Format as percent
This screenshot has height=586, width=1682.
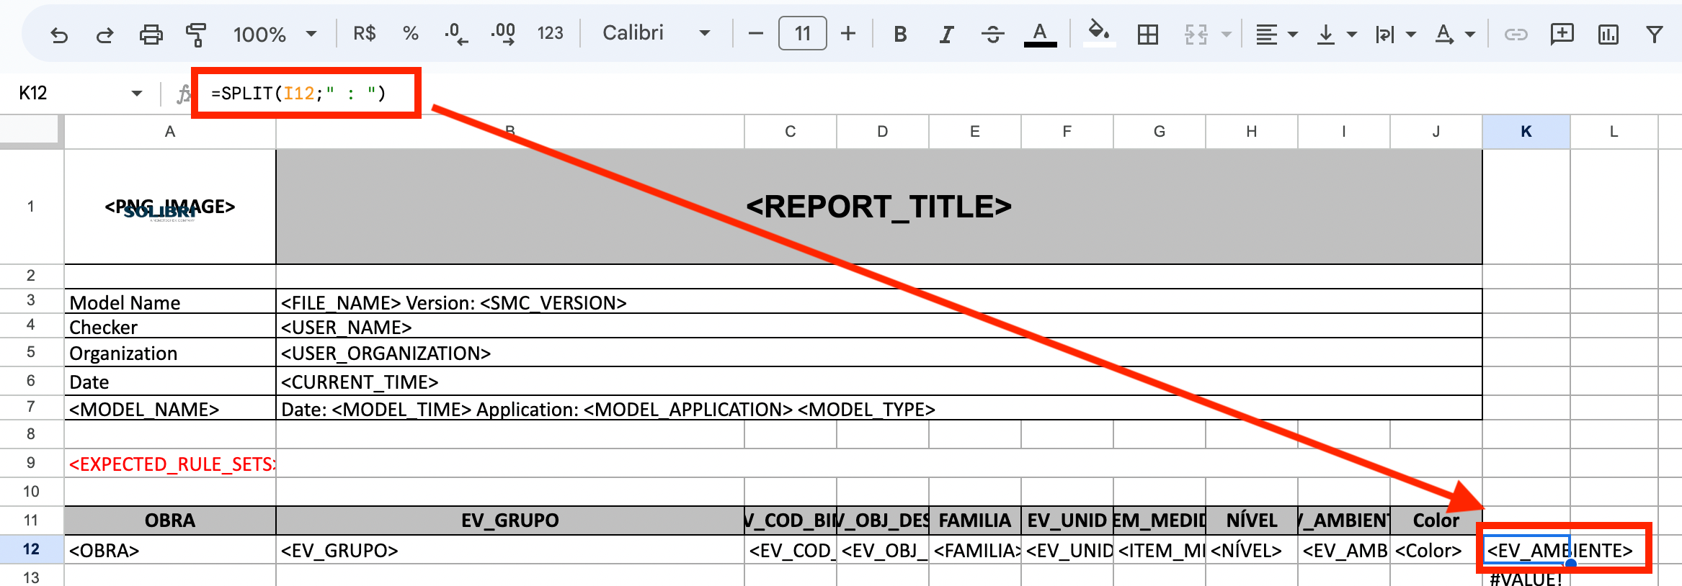tap(411, 33)
